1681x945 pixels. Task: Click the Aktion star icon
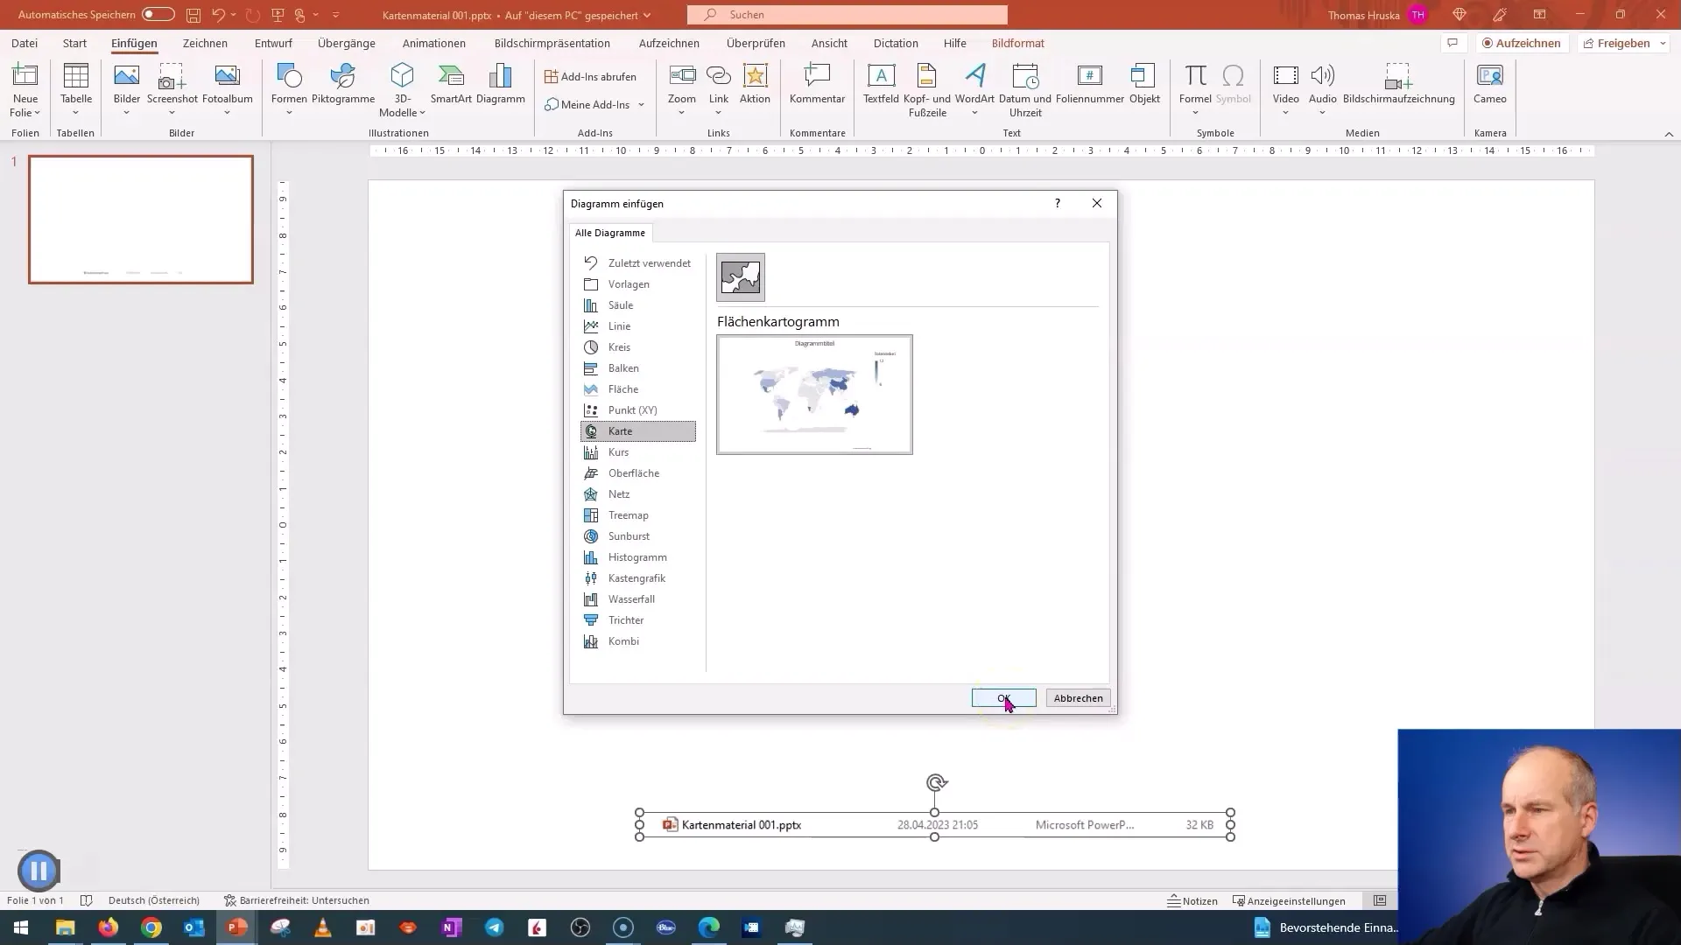point(755,77)
